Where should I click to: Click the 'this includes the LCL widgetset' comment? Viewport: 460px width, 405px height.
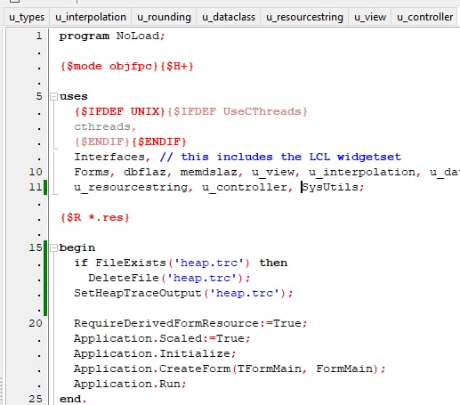point(291,157)
